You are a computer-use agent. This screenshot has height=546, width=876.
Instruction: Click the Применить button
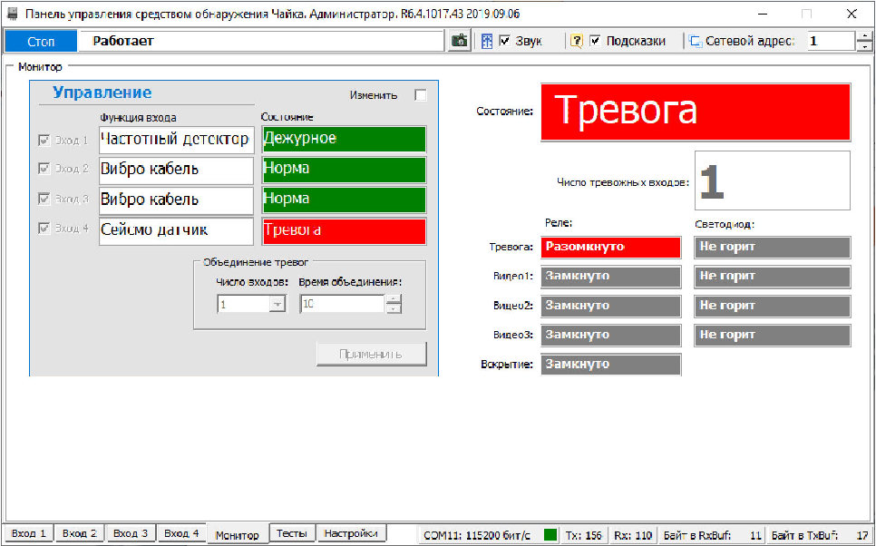[x=372, y=355]
